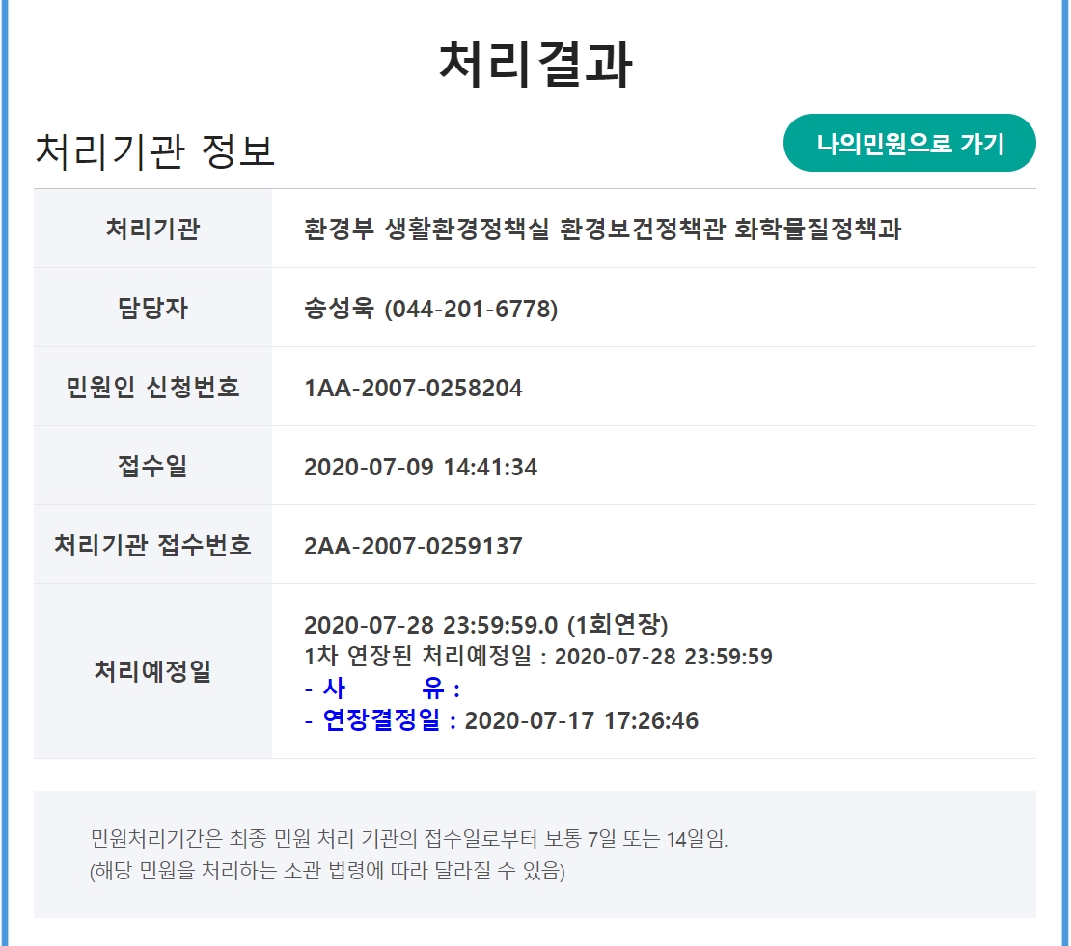This screenshot has width=1071, height=946.
Task: Click the contact 송성욱 (044-201-6778)
Action: 430,309
